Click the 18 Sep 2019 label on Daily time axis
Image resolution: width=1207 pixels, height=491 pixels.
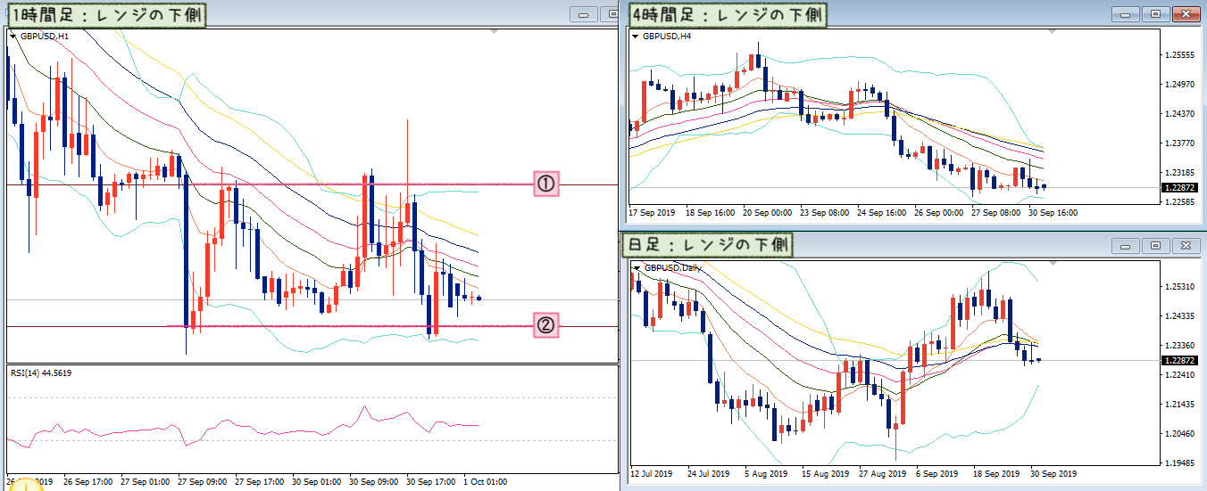[995, 474]
